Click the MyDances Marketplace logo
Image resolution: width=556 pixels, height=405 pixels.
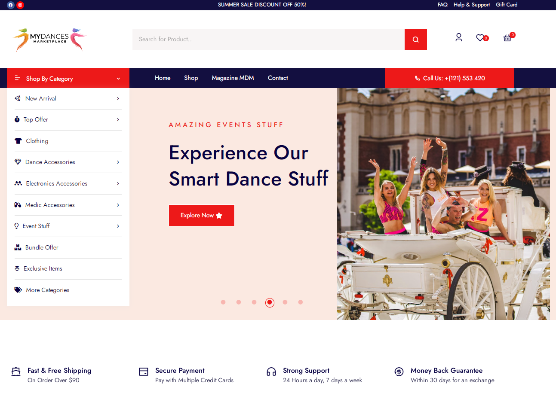[49, 40]
